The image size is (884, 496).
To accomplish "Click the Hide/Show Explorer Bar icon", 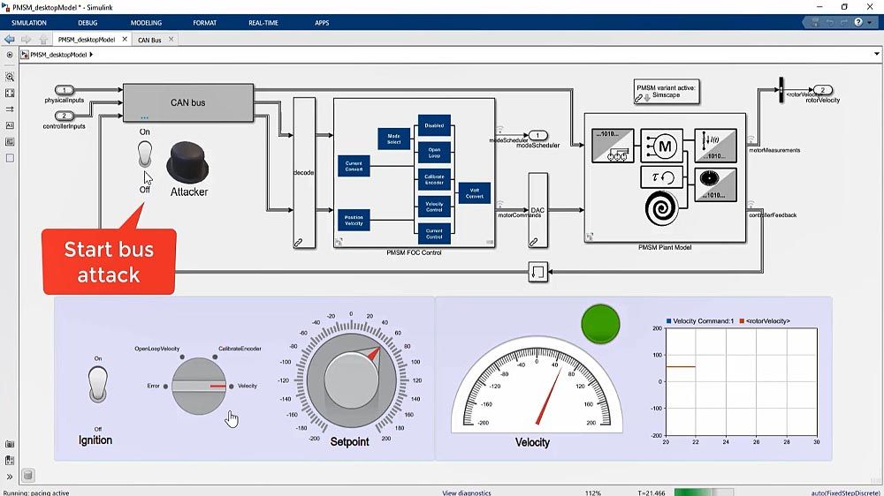I will point(10,55).
